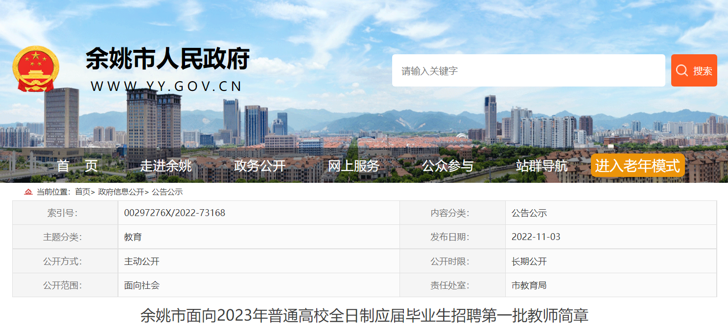Focus the 请输入关键字 search field
728x327 pixels.
(528, 70)
